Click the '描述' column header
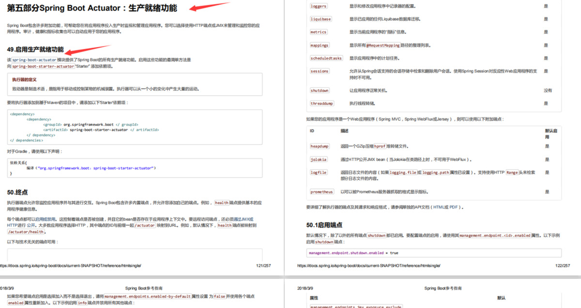The image size is (581, 308). [344, 131]
